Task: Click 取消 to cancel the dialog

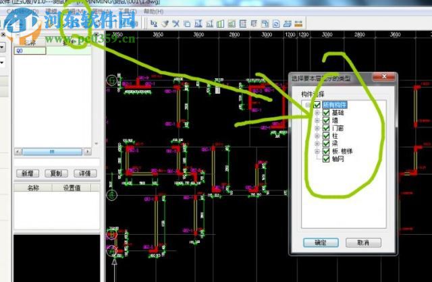Action: (363, 243)
